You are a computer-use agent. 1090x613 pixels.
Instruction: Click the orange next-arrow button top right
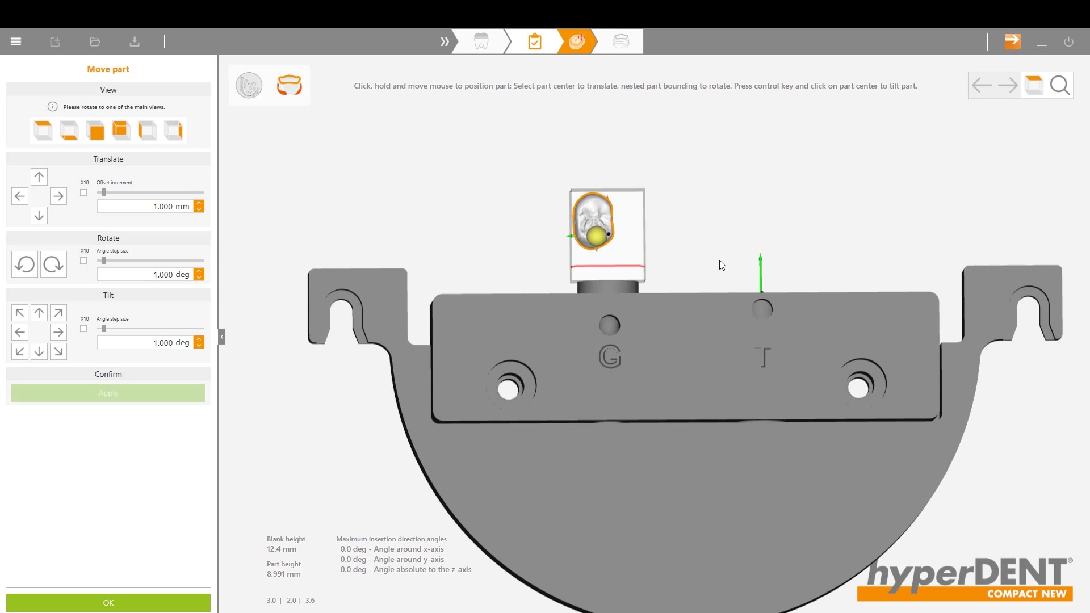[x=1012, y=41]
